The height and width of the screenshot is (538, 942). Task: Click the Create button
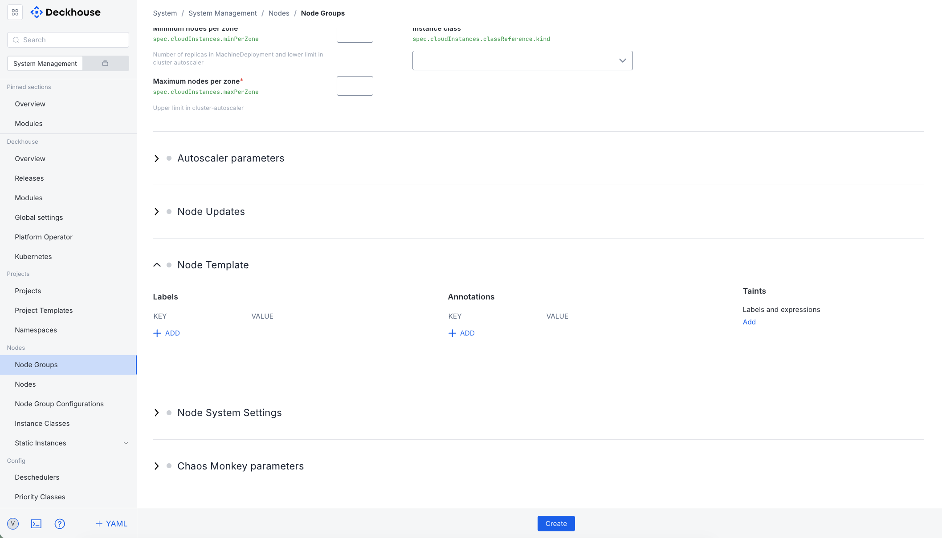(556, 524)
